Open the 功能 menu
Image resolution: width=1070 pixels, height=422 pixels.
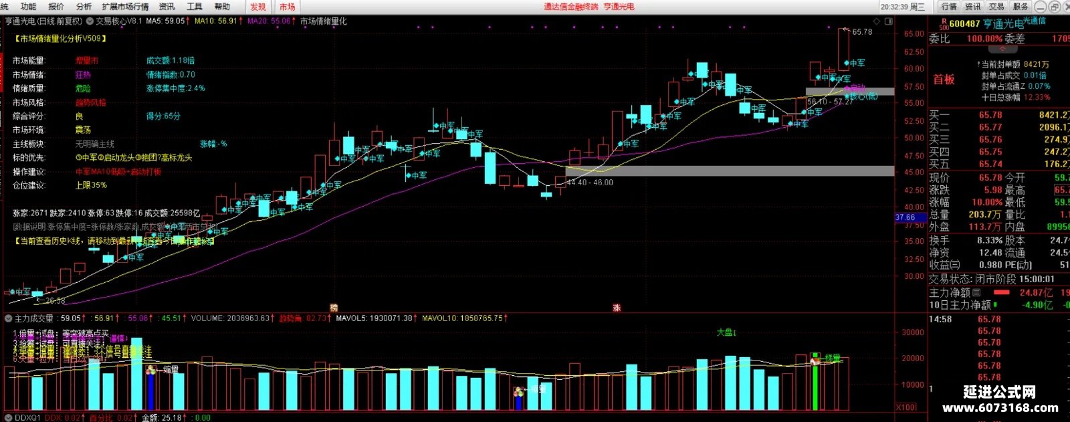(x=29, y=6)
